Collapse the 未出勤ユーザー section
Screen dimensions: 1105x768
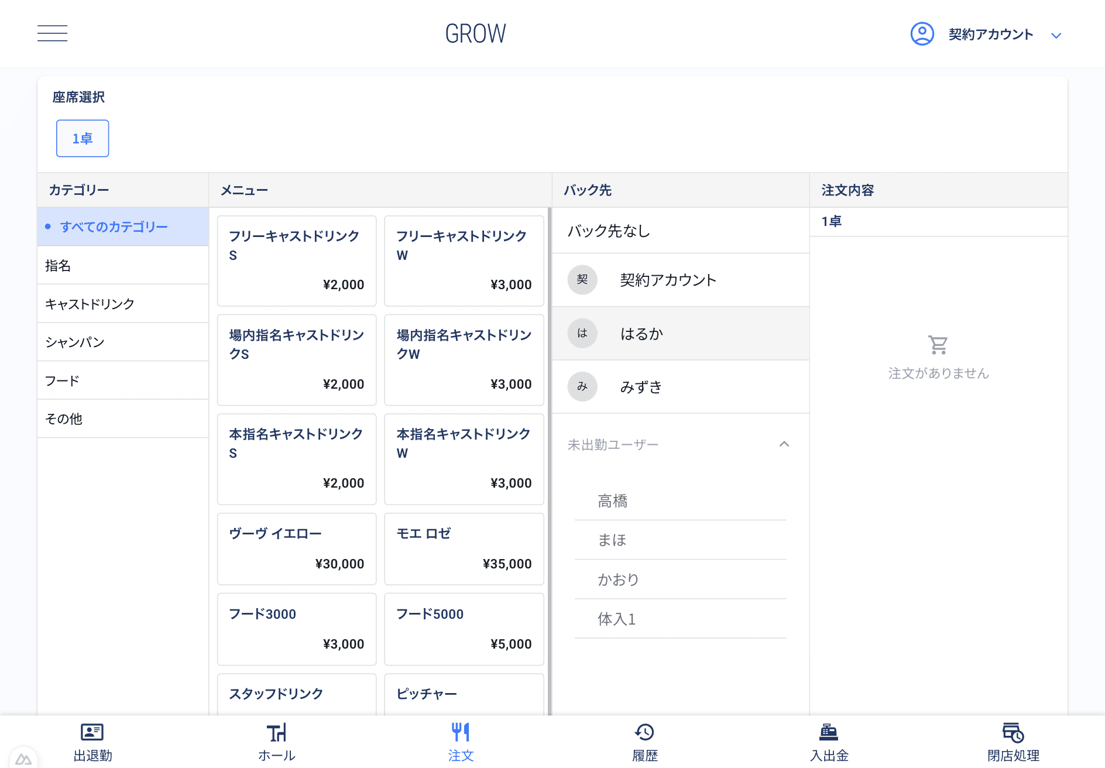(x=784, y=444)
